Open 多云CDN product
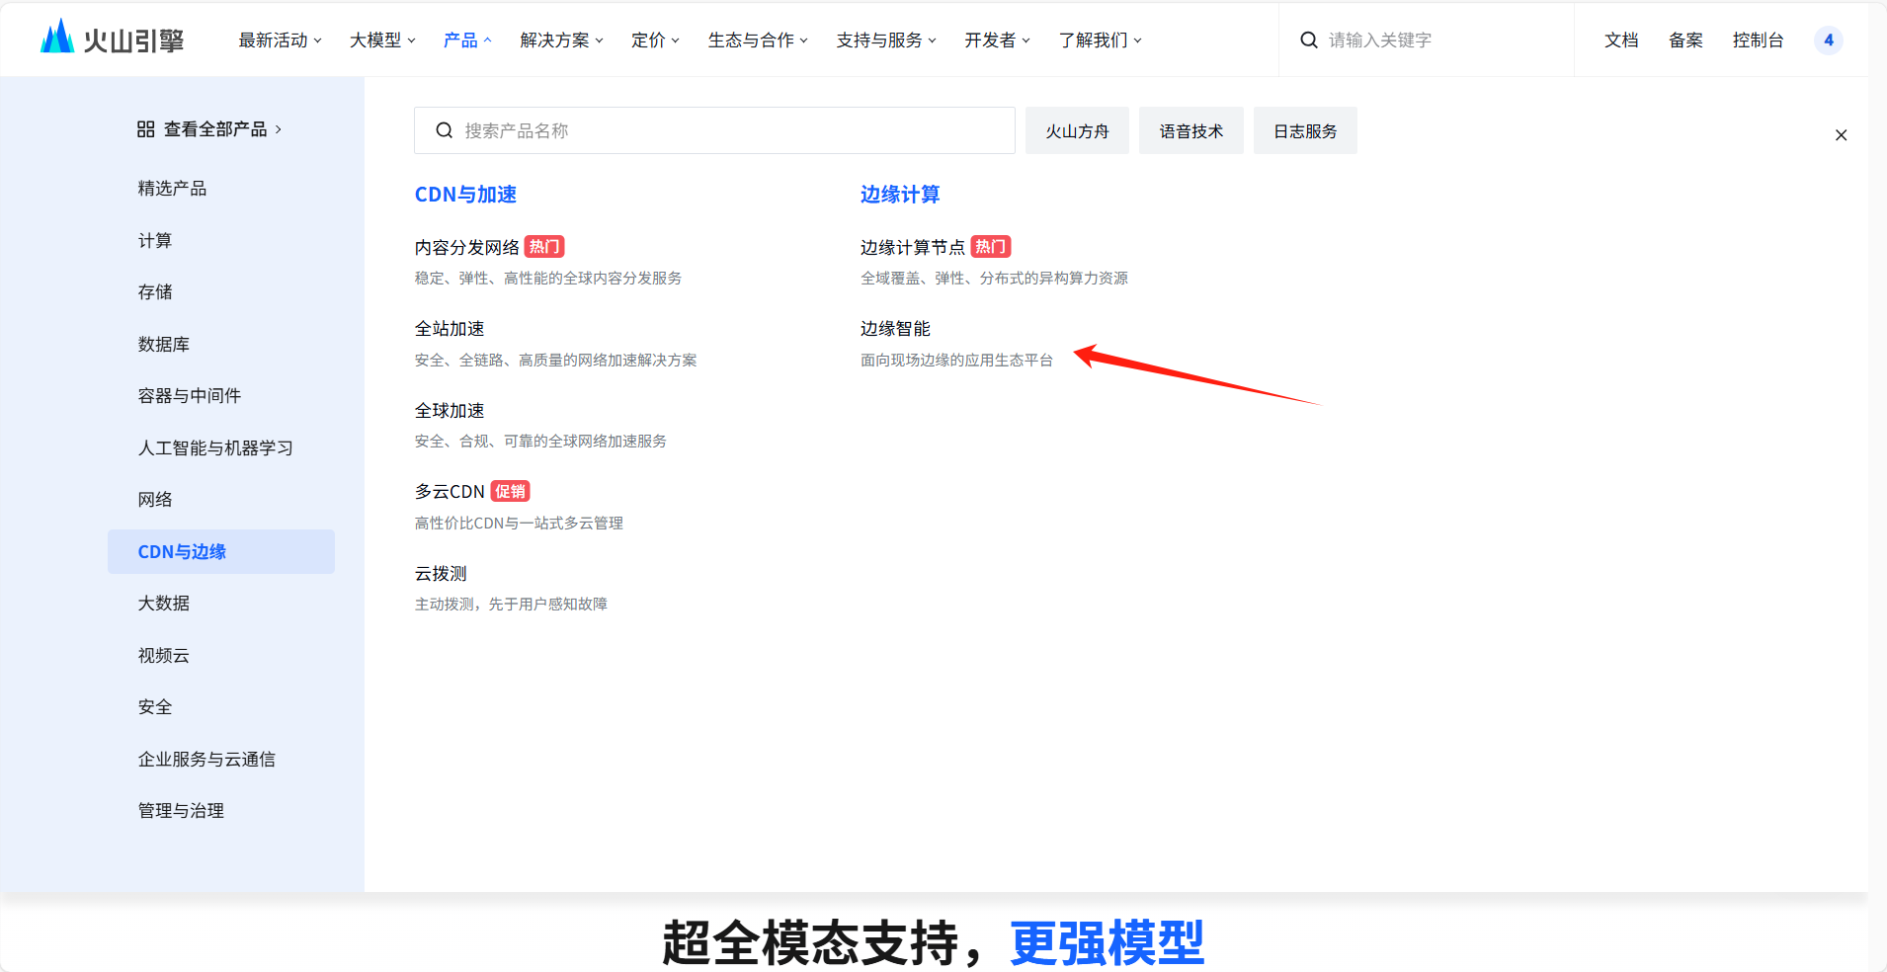This screenshot has width=1887, height=972. (450, 492)
